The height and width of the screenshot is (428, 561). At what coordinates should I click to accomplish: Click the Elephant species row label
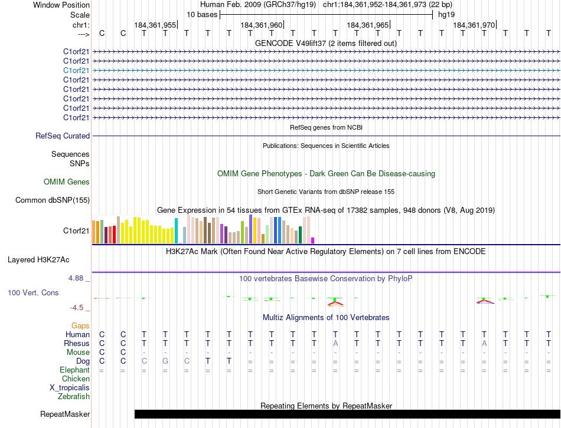click(x=74, y=370)
